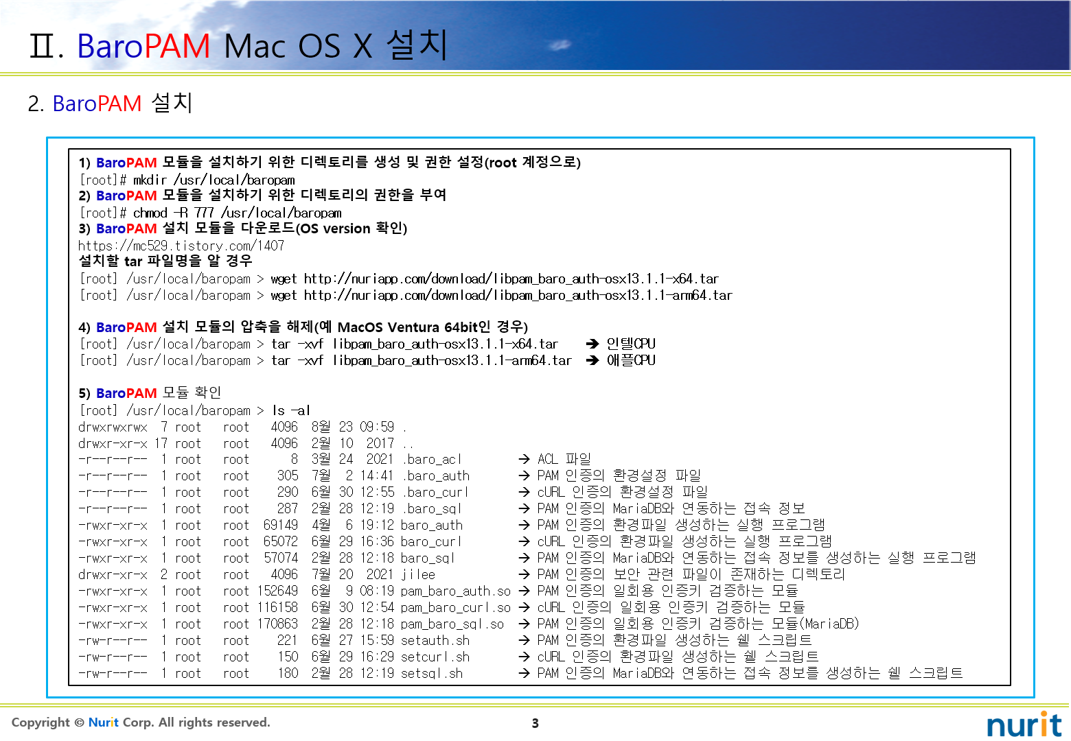Click the wget line for osx13.1.1-arm64.tar
1071x741 pixels.
coord(406,295)
